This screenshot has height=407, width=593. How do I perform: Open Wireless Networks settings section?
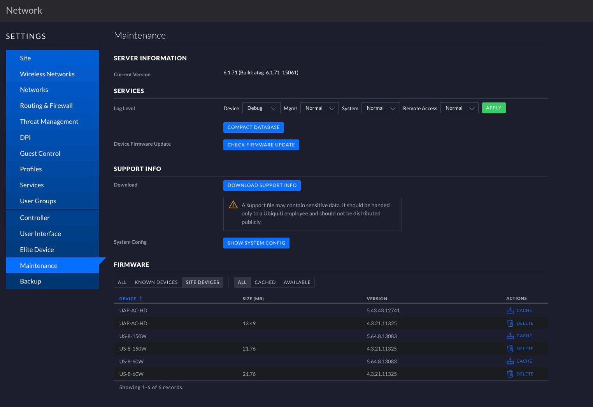[x=47, y=74]
